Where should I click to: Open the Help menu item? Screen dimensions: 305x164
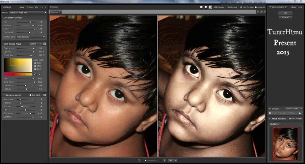coord(300,7)
